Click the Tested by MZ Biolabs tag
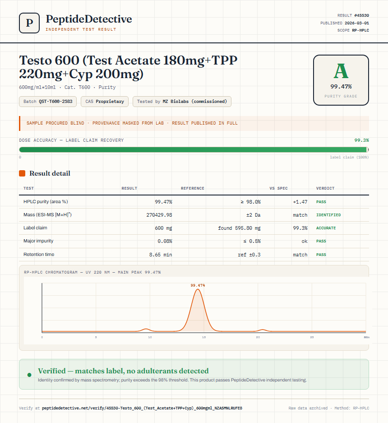 [182, 102]
